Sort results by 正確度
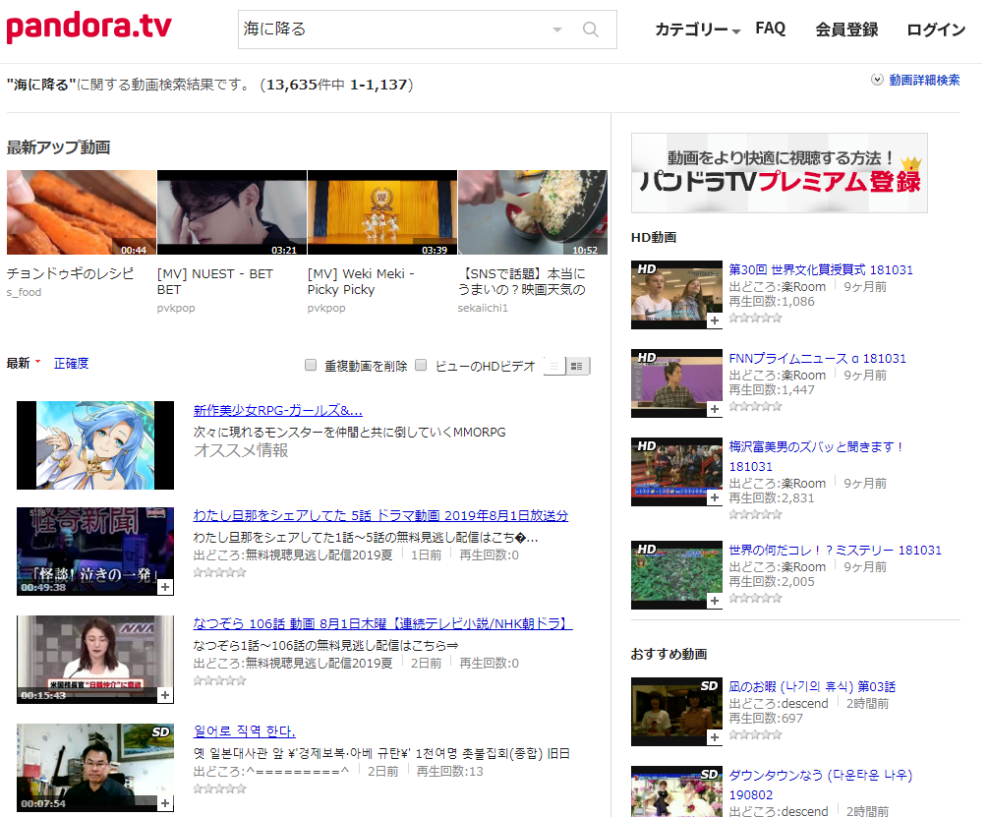Viewport: 988px width, 817px height. pos(71,363)
